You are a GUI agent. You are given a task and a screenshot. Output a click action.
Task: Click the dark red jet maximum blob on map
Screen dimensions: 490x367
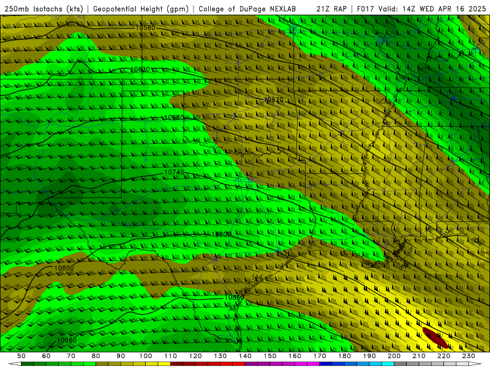(435, 338)
